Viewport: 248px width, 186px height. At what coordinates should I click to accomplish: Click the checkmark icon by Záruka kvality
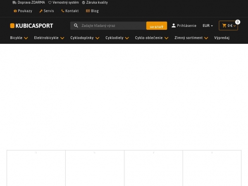click(83, 2)
